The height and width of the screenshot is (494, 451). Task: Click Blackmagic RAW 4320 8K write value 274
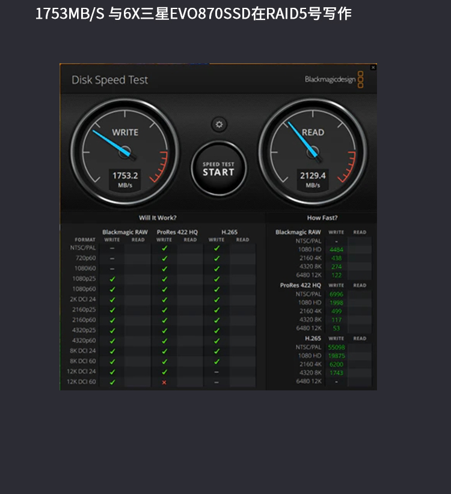point(336,266)
